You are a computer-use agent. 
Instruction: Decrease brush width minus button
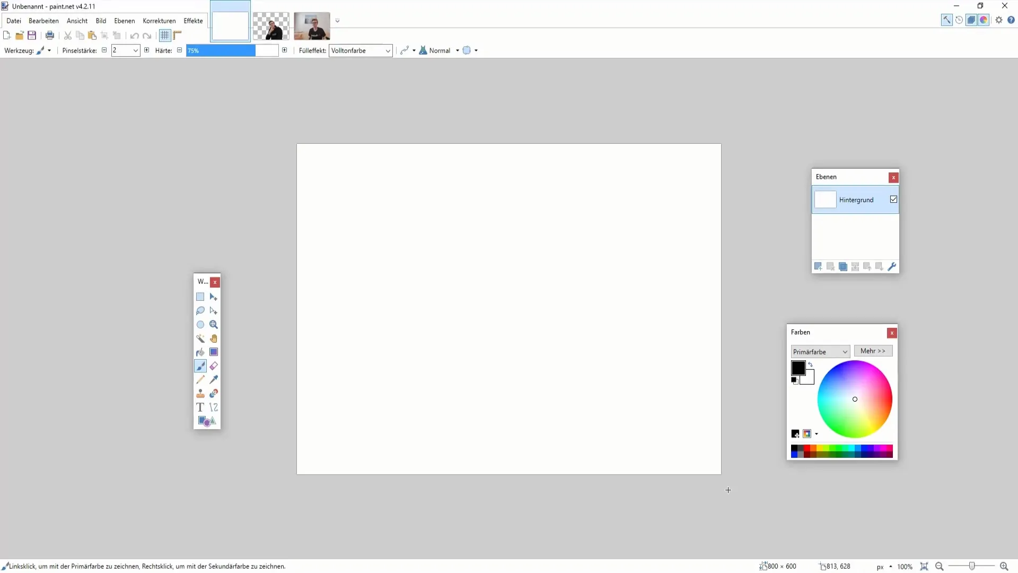point(104,50)
